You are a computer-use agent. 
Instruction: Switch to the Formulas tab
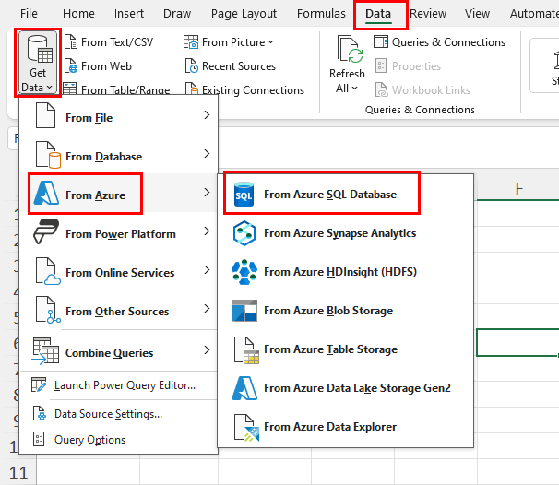[x=321, y=14]
